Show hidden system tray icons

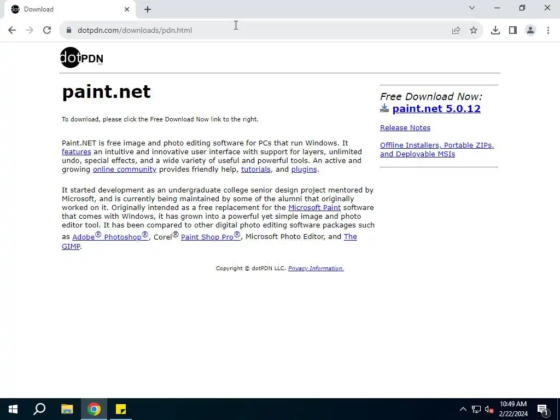click(463, 409)
